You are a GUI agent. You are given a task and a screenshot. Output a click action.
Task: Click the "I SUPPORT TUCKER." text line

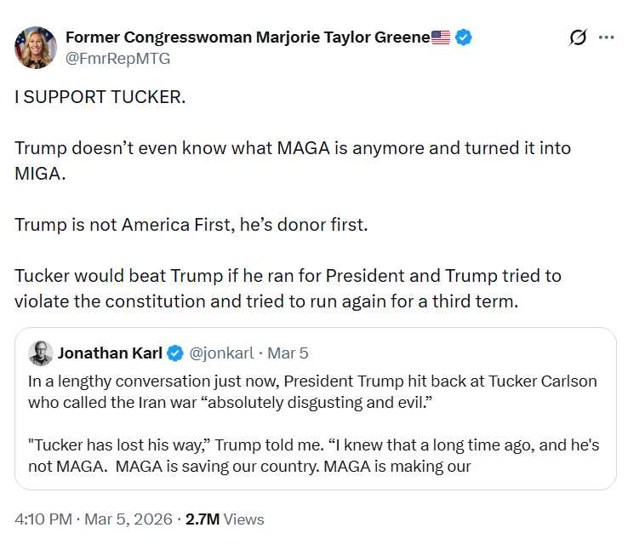click(100, 96)
